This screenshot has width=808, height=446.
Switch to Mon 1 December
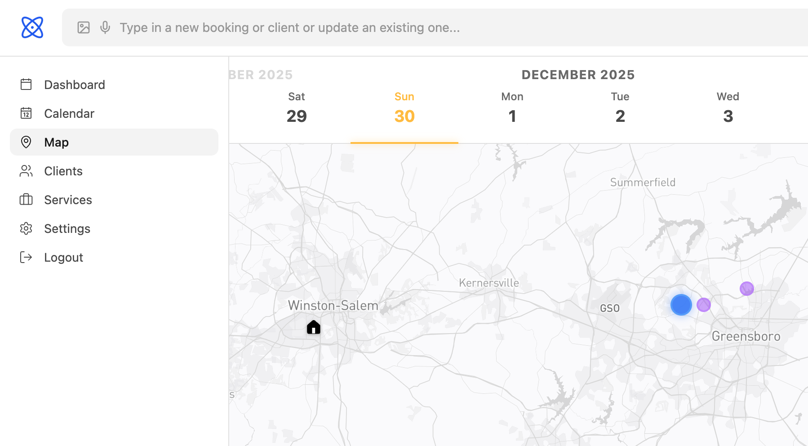tap(512, 108)
